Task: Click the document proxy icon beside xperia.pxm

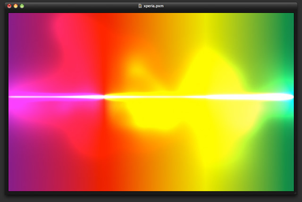Action: pyautogui.click(x=140, y=6)
